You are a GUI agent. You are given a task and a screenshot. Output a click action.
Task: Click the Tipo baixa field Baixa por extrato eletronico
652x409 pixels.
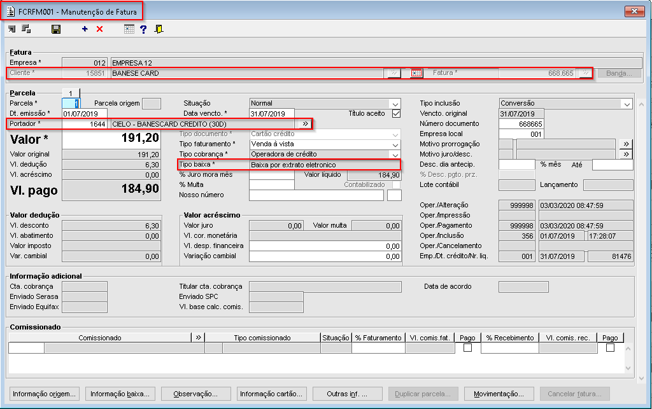coord(324,165)
